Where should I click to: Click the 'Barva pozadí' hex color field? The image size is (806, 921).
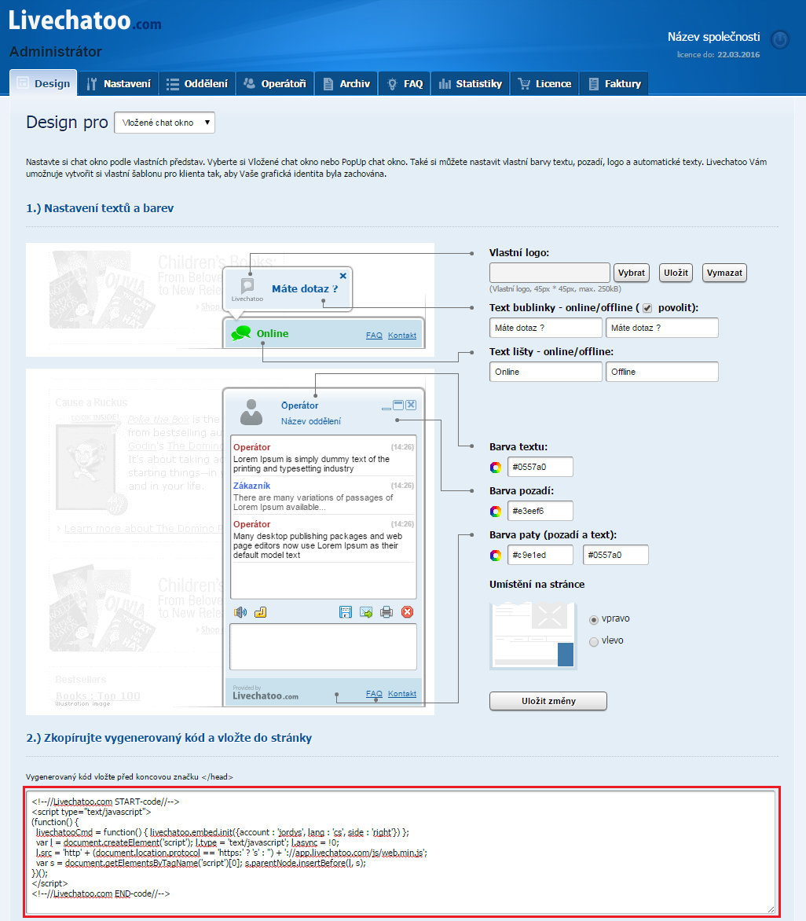540,511
